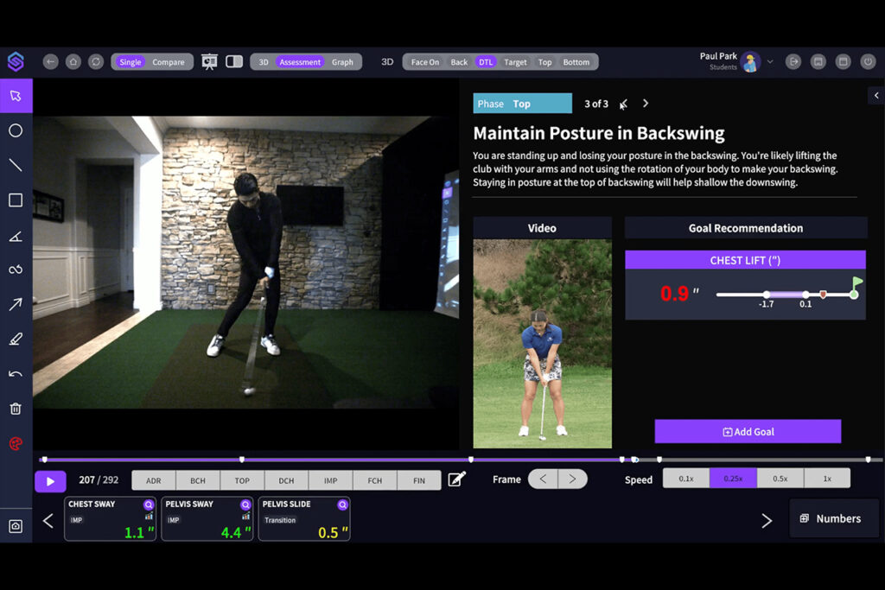This screenshot has height=590, width=885.
Task: Zoom into the Chest Sway metric
Action: 149,504
